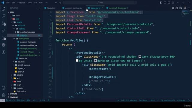
Task: Open the Manage settings gear
Action: point(4,95)
